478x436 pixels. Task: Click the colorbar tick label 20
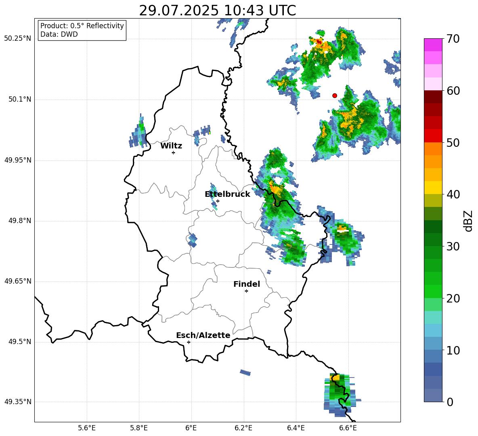click(x=453, y=298)
